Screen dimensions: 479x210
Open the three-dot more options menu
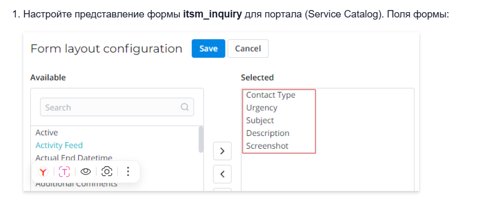(128, 172)
